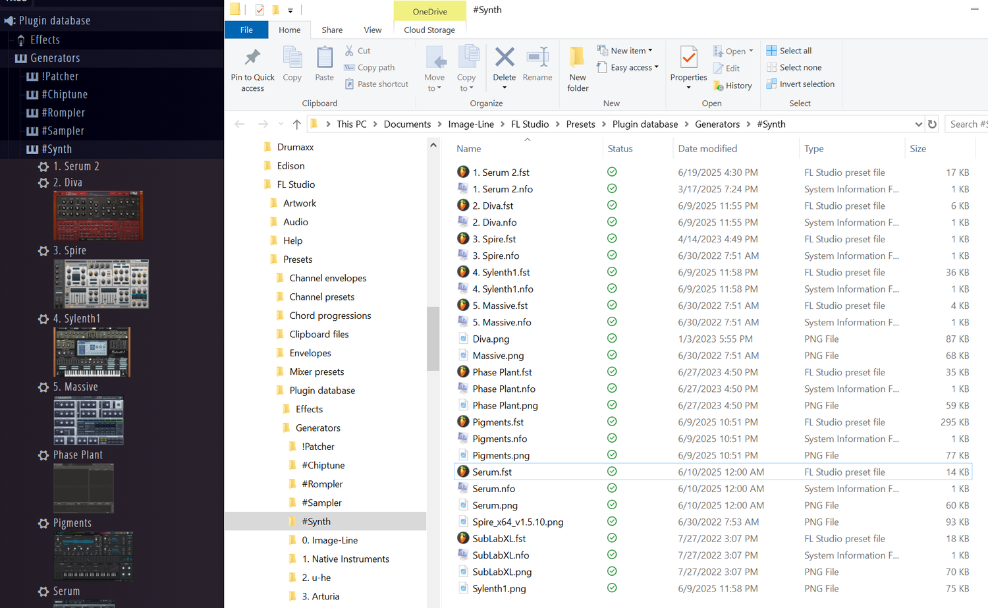Open the address bar dropdown arrow

click(919, 124)
